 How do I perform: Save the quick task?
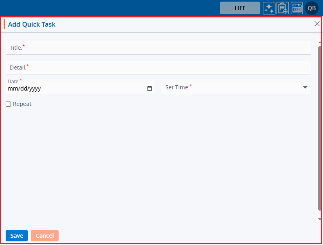pyautogui.click(x=17, y=236)
